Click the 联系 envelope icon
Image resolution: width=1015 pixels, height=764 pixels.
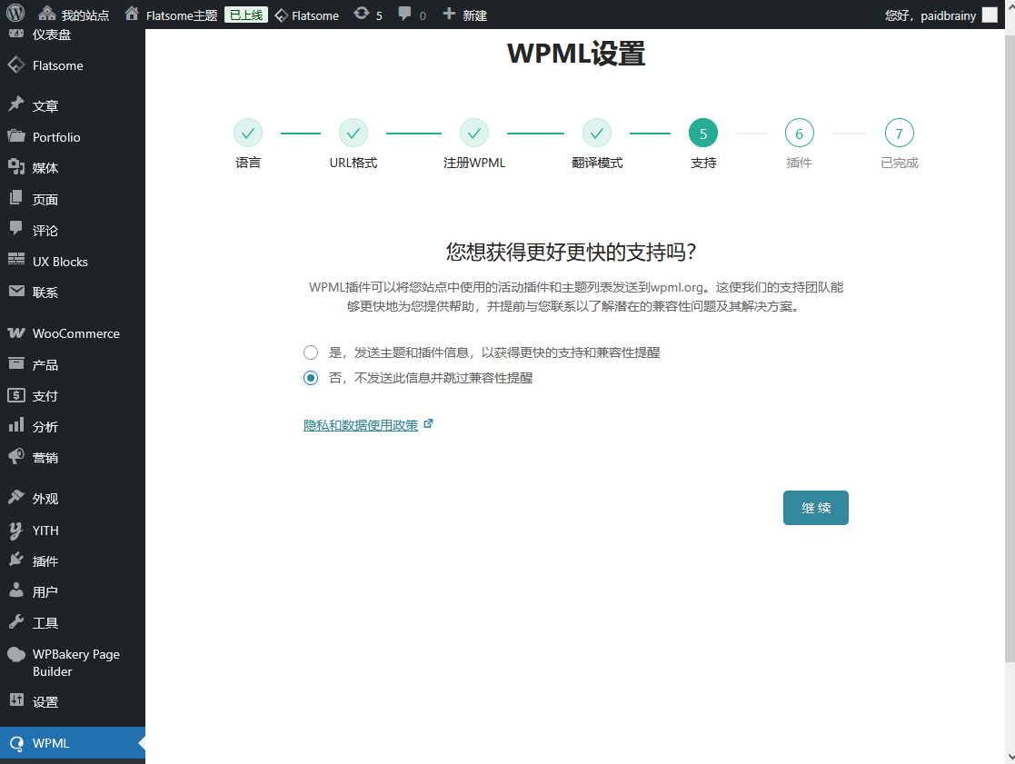tap(16, 291)
